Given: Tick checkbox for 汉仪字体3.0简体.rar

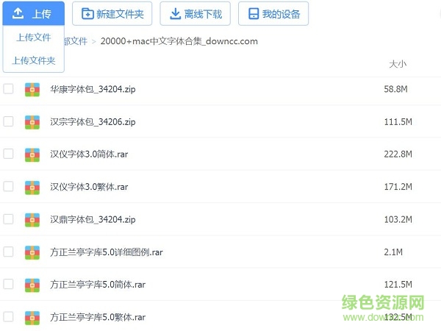Looking at the screenshot, I should [8, 154].
